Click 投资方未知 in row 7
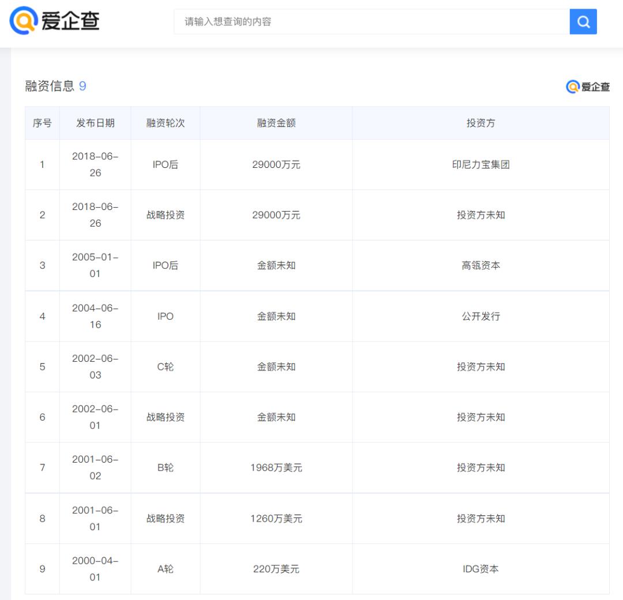The image size is (623, 600). (x=481, y=468)
